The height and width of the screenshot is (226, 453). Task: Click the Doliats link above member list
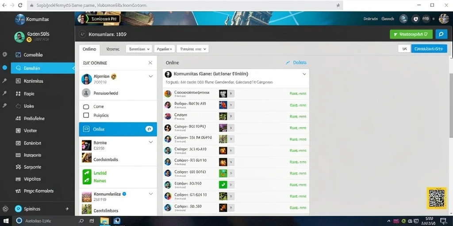pos(296,63)
